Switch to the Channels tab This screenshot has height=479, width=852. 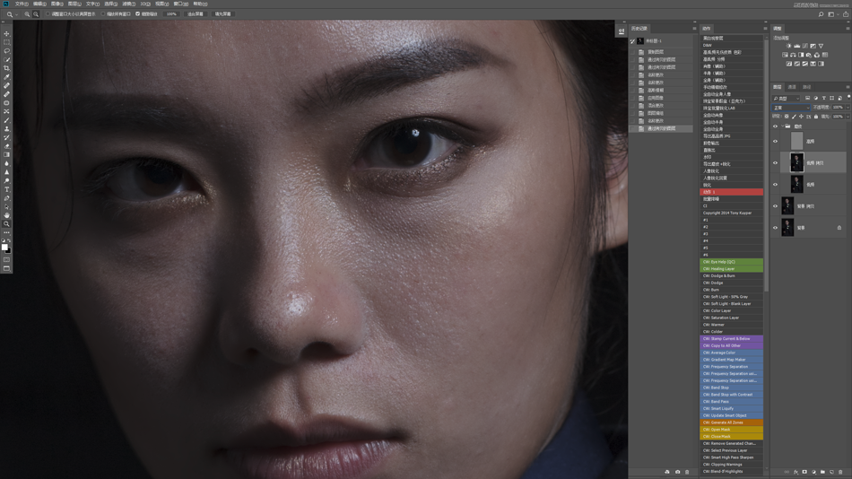pyautogui.click(x=792, y=87)
